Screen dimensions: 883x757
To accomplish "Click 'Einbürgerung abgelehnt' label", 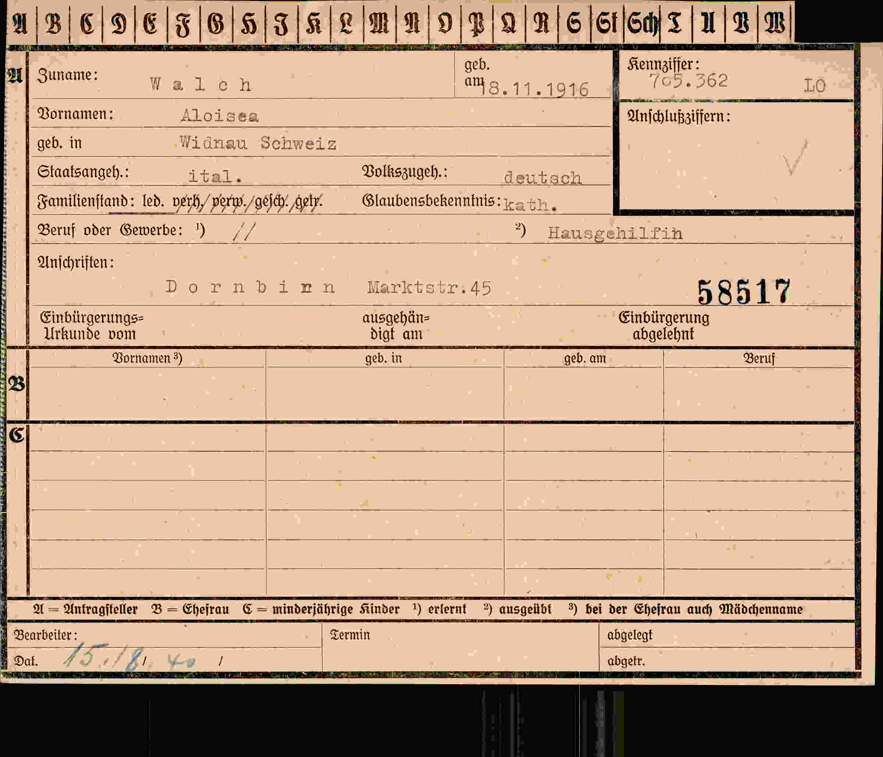I will [x=663, y=326].
